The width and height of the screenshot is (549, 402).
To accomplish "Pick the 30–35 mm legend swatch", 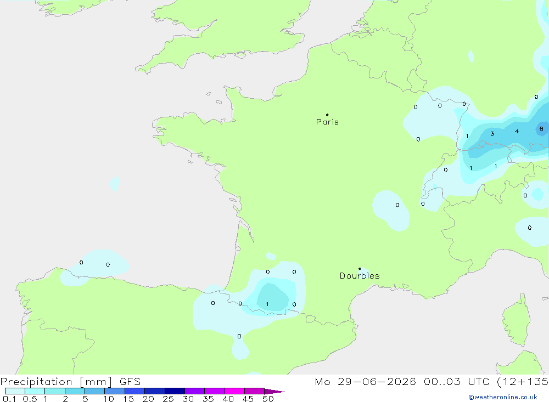I will [x=195, y=391].
